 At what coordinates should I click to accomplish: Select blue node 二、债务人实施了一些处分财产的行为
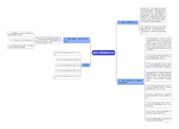77,40
